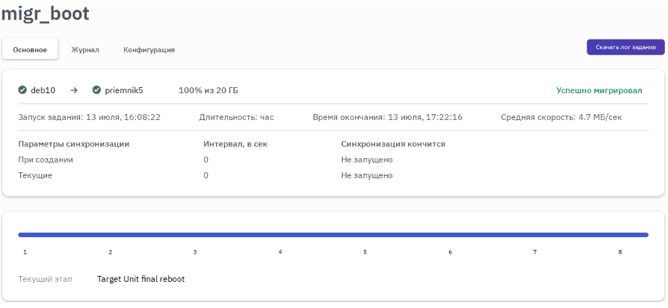Switch to the Основное tab
Image resolution: width=668 pixels, height=308 pixels.
tap(30, 50)
